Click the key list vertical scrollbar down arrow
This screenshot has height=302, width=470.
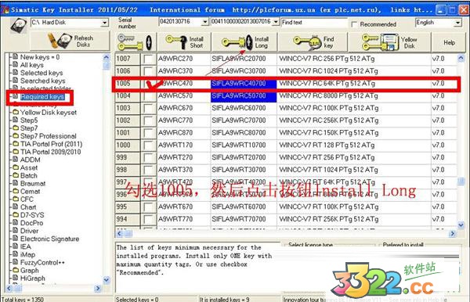461,225
